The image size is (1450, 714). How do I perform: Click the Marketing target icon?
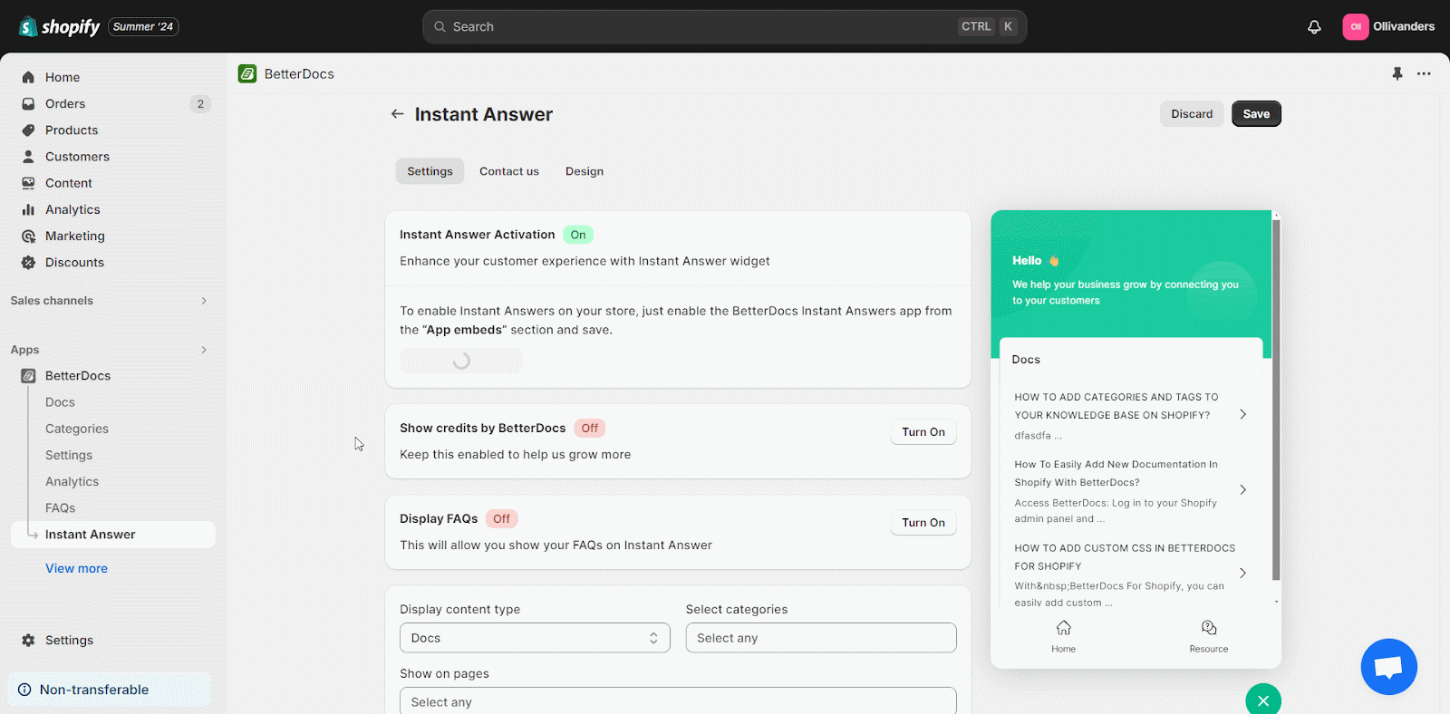28,236
